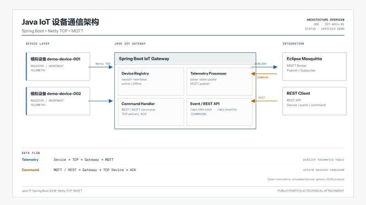Click 'MQTT publish' text in Telemetry Processor
This screenshot has height=205, width=366.
200,84
